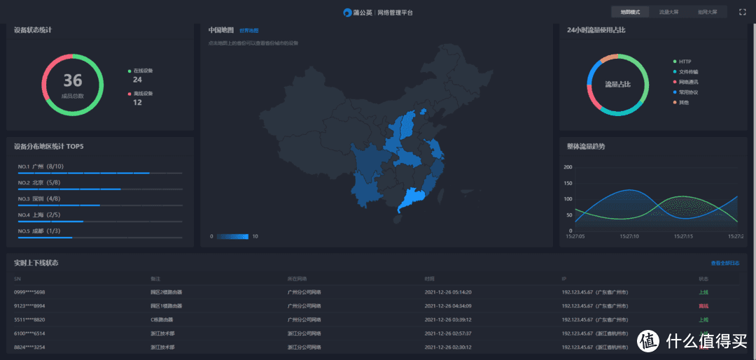Click SN 0999****5698 row
Screen dimensions: 756x360
click(x=376, y=292)
